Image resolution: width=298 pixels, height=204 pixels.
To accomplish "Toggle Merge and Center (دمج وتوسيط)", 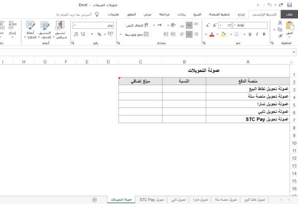I will [x=137, y=34].
